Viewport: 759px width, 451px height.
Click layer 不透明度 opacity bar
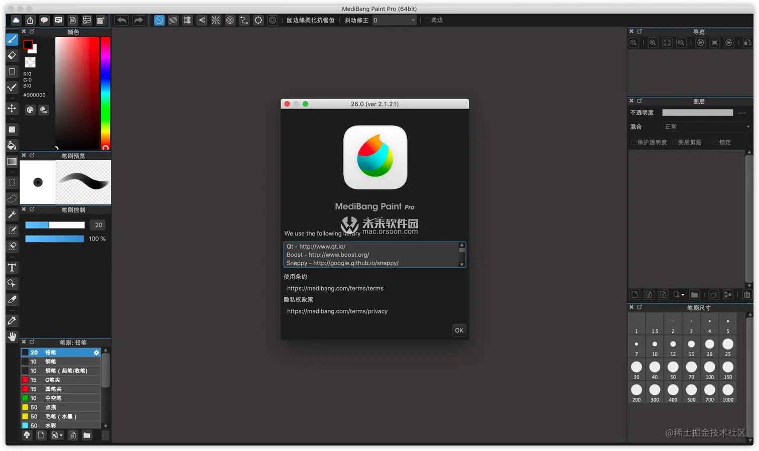[697, 113]
